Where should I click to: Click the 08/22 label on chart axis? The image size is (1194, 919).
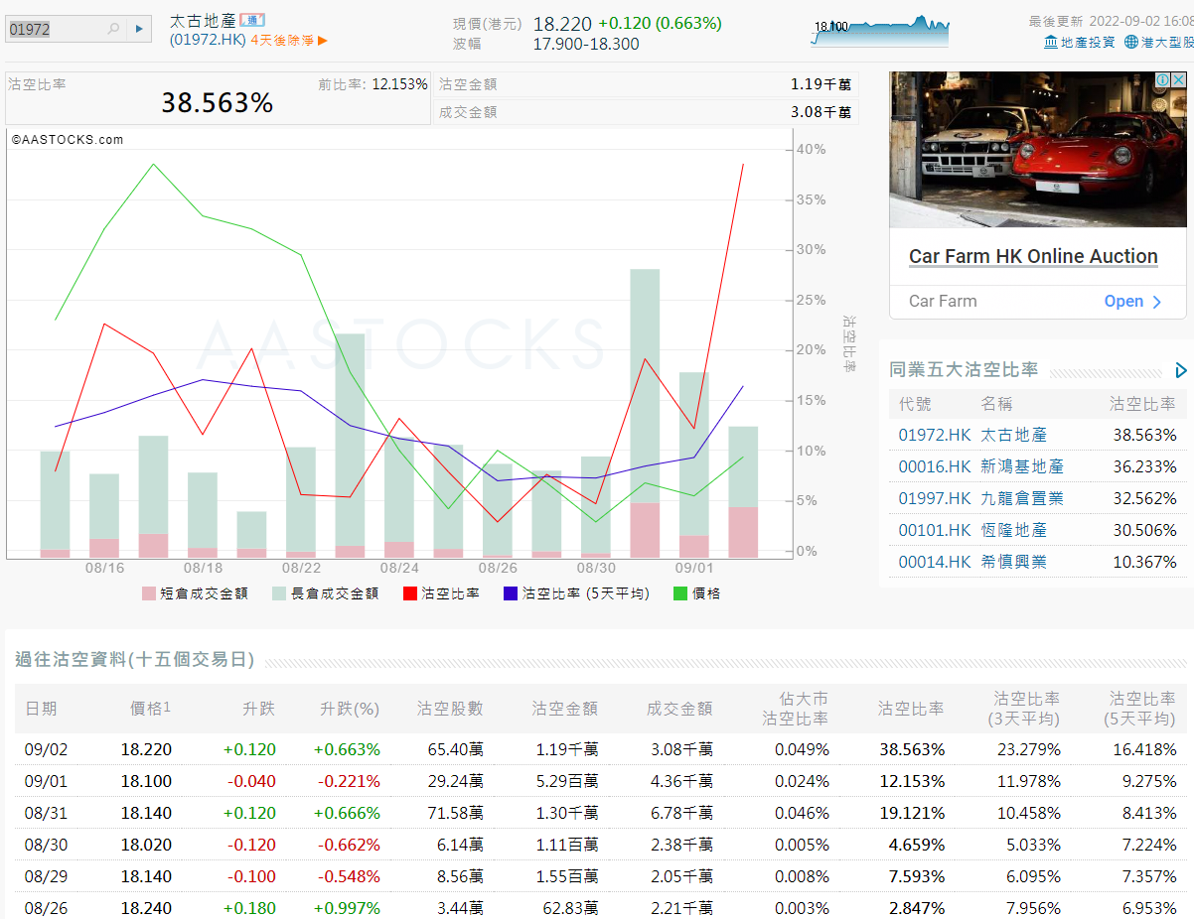(302, 568)
